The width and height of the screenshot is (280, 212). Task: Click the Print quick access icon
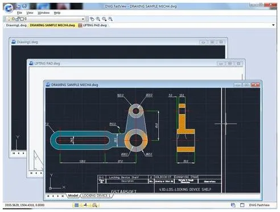pos(24,6)
